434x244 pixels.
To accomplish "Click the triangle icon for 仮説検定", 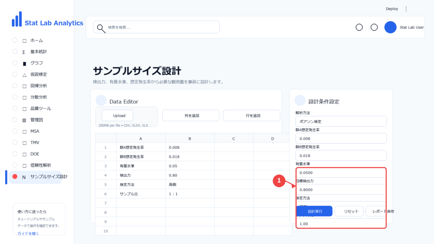I will click(x=24, y=75).
